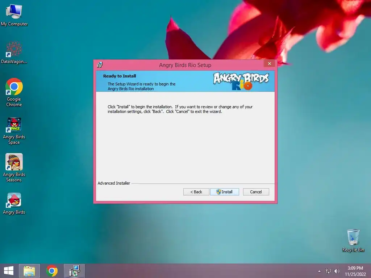Click the 'Ready to Install' heading
Image resolution: width=371 pixels, height=278 pixels.
click(x=120, y=76)
